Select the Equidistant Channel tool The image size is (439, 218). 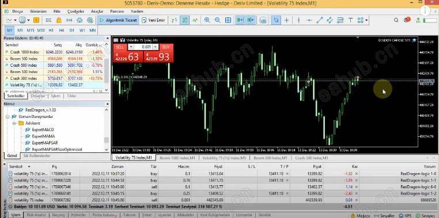pyautogui.click(x=330, y=20)
